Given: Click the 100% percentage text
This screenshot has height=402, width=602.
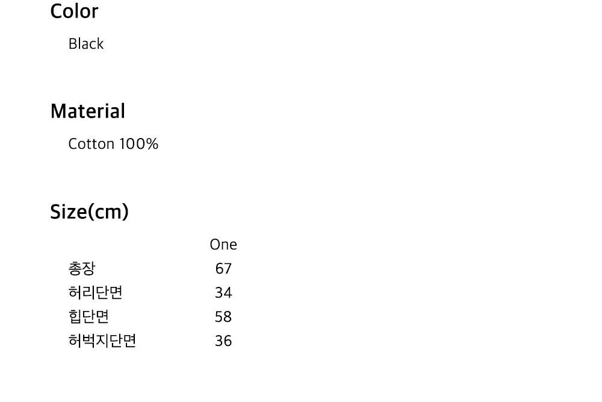Looking at the screenshot, I should click(x=138, y=144).
